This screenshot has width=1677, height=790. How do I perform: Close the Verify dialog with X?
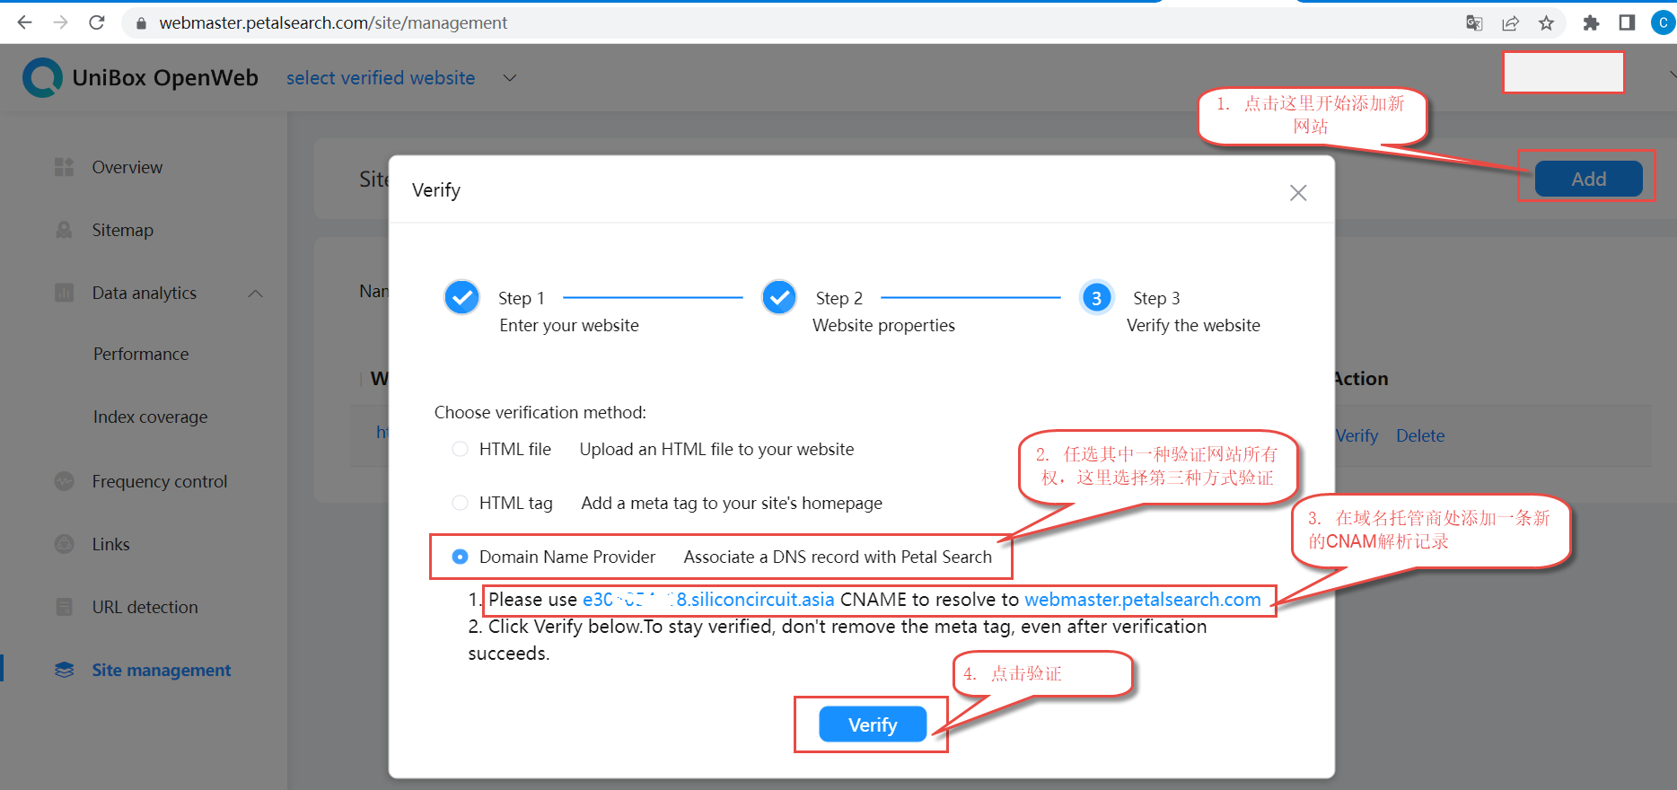(x=1298, y=193)
